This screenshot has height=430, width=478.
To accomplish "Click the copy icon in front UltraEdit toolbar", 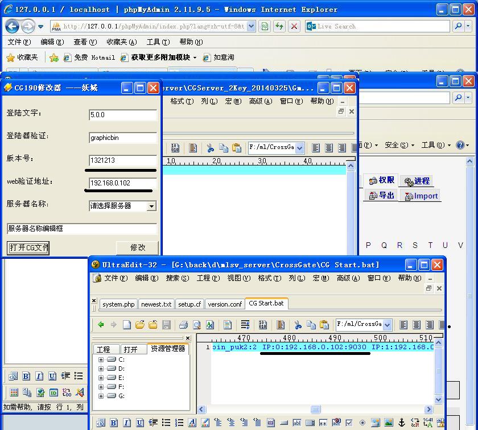I will 311,325.
